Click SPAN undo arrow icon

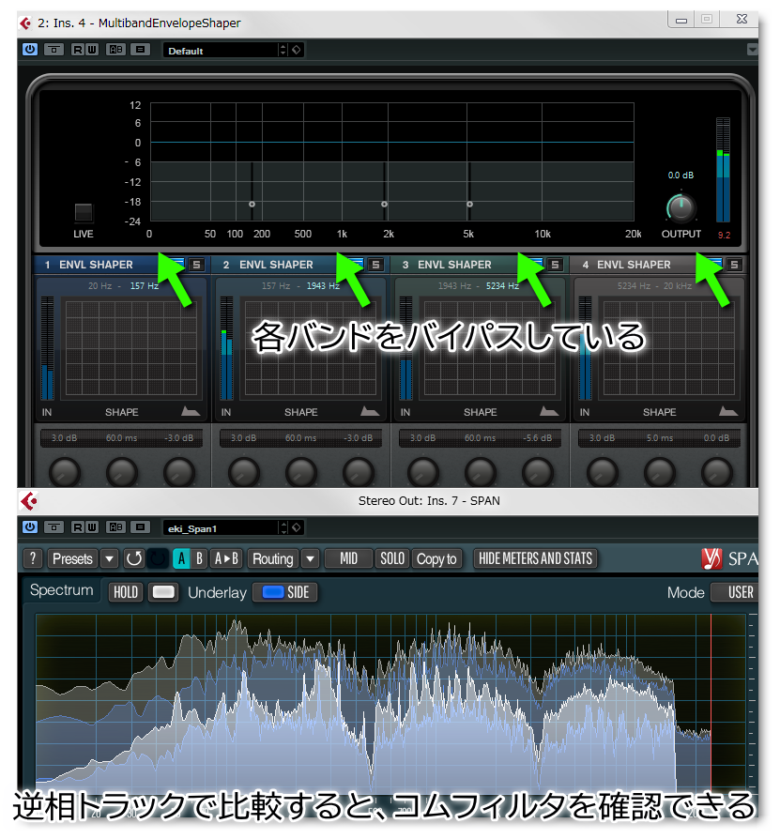(133, 558)
